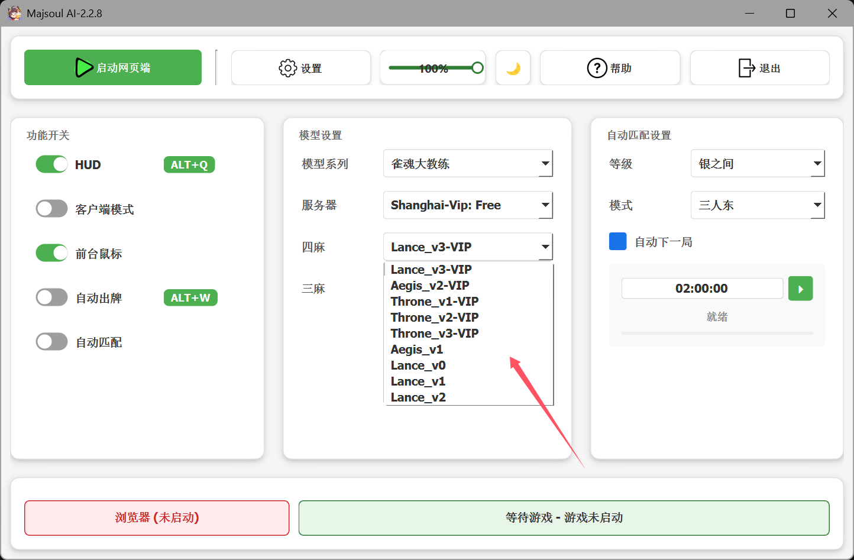Choose Aegis_v1 in the dropdown list

[417, 349]
